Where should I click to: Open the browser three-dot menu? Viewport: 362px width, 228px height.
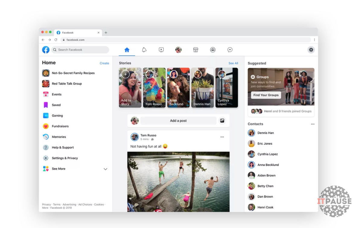pyautogui.click(x=314, y=40)
